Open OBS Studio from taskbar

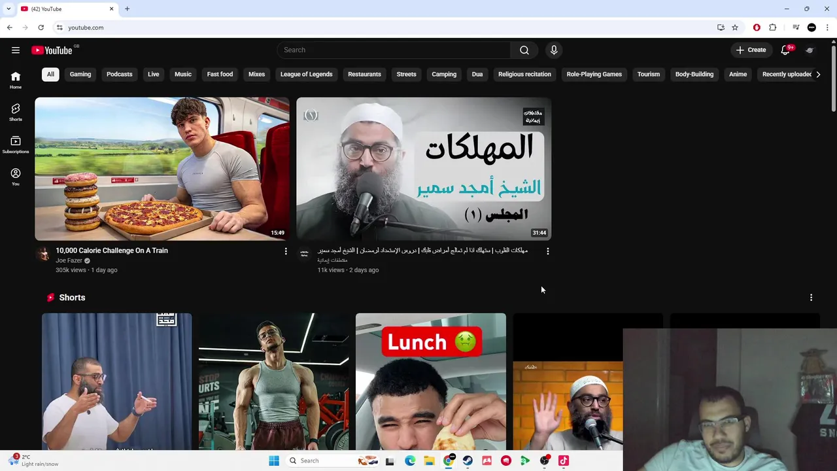click(544, 461)
